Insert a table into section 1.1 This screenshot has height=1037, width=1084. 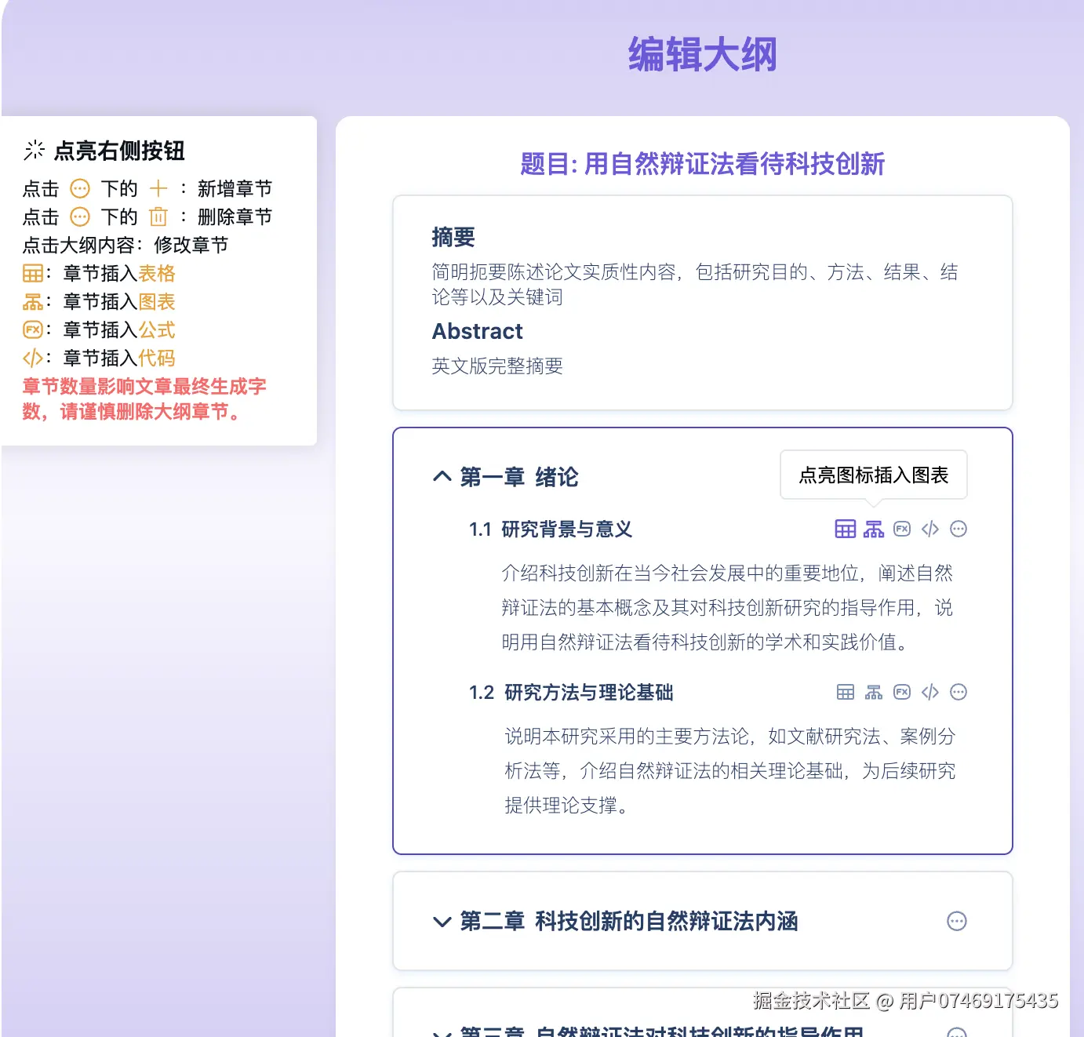click(846, 529)
